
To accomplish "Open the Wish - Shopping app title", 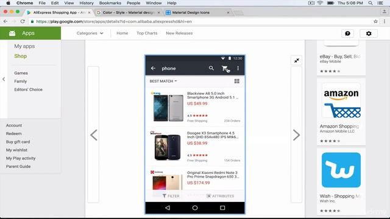I will point(340,196).
